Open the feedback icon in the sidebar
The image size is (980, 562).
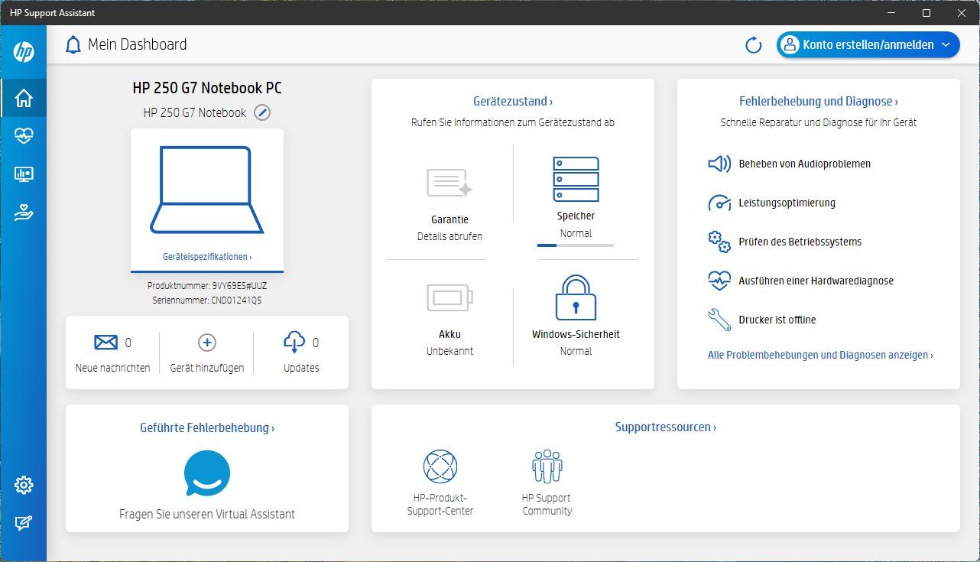[x=24, y=524]
